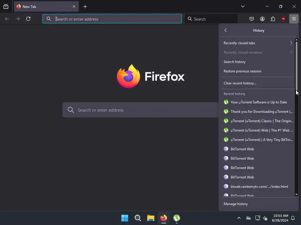Go back from History panel
This screenshot has width=301, height=225.
tap(225, 30)
